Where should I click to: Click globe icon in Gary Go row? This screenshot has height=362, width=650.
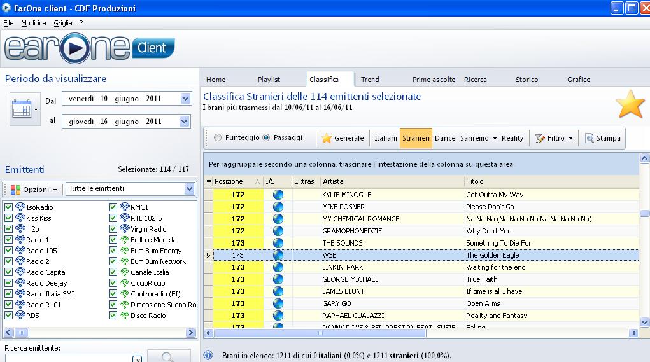pos(278,303)
